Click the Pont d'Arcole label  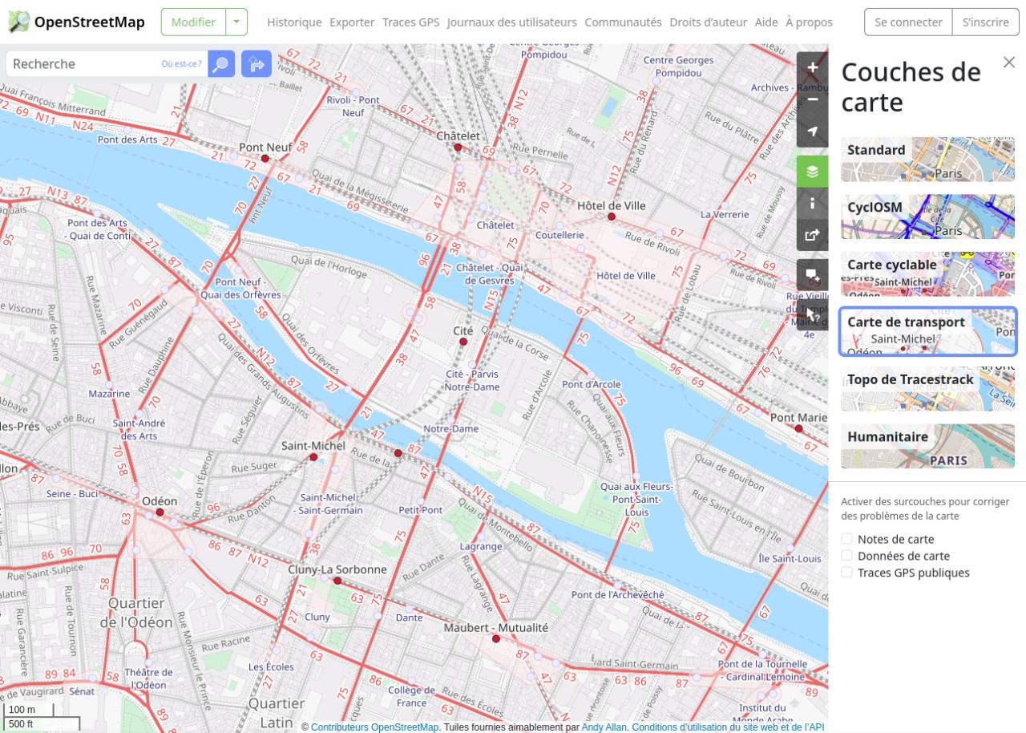pyautogui.click(x=592, y=384)
